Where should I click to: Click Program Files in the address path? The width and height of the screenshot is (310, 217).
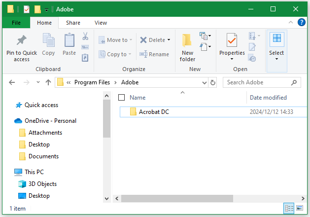point(92,82)
